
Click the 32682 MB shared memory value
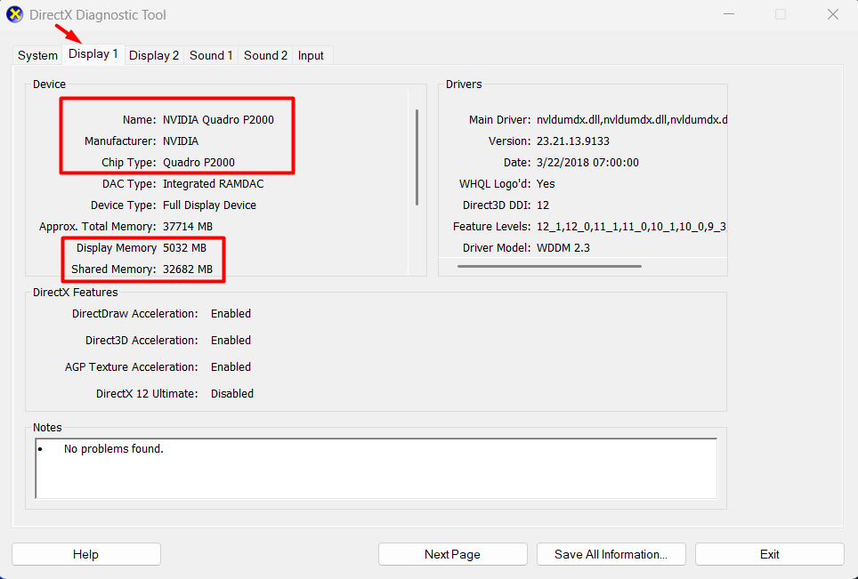click(188, 269)
